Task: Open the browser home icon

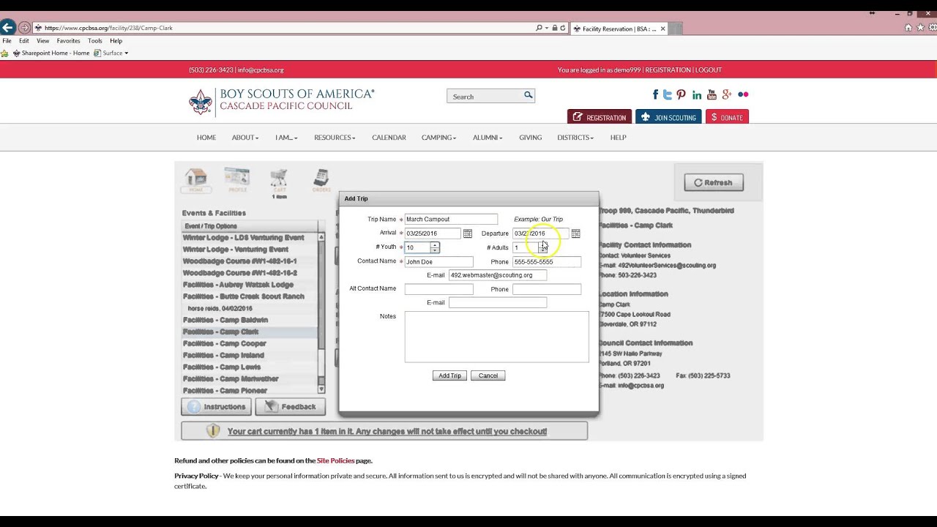Action: point(908,28)
